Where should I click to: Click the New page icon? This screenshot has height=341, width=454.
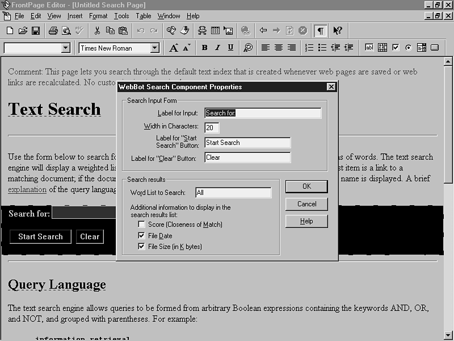[x=10, y=31]
